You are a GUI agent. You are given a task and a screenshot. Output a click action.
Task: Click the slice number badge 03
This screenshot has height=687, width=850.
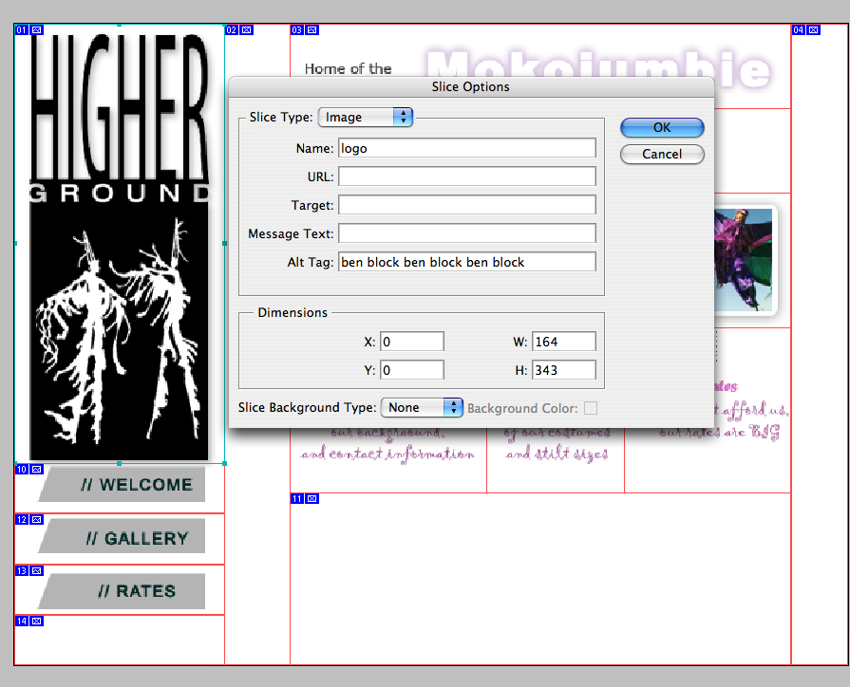[297, 29]
